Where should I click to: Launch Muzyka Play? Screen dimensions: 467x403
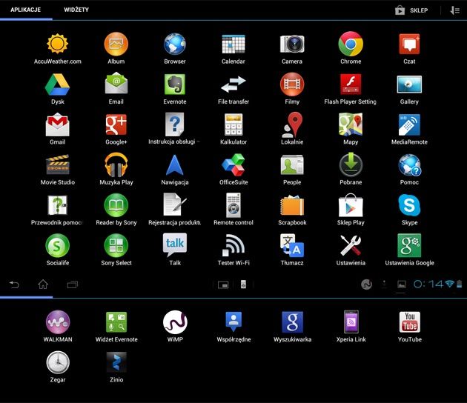pyautogui.click(x=116, y=165)
